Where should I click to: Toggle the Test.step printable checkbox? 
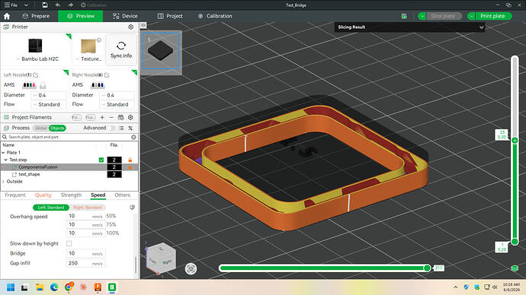tap(101, 160)
